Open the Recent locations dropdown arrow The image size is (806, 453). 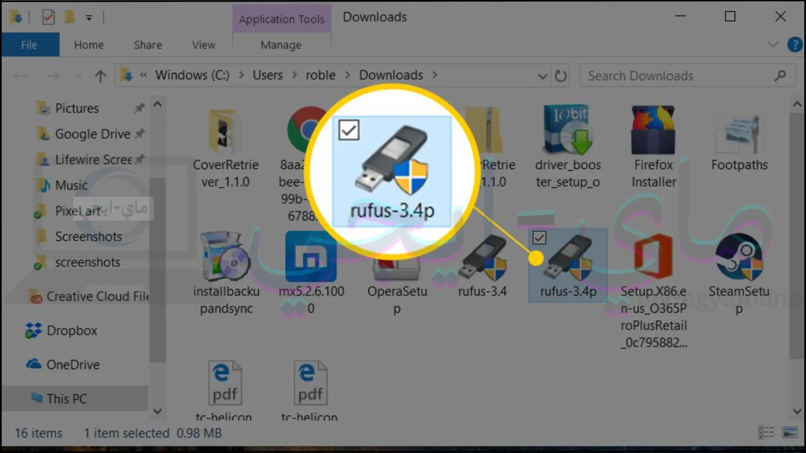pos(78,76)
